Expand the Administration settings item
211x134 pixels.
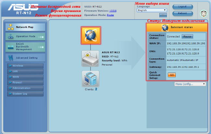point(25,88)
